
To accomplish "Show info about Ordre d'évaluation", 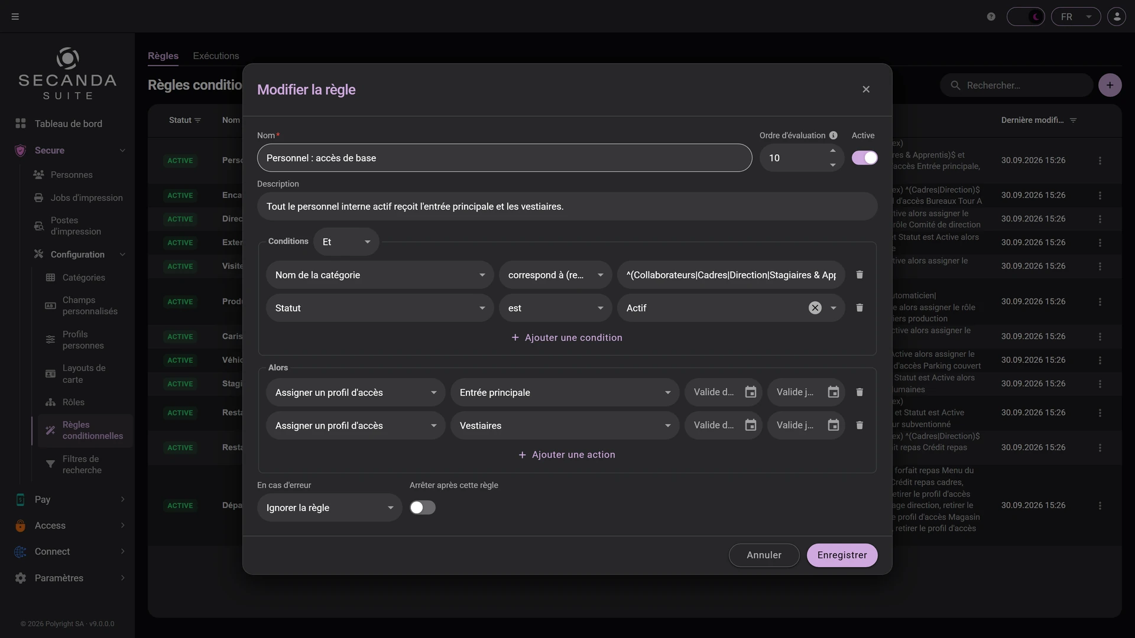I will point(833,135).
